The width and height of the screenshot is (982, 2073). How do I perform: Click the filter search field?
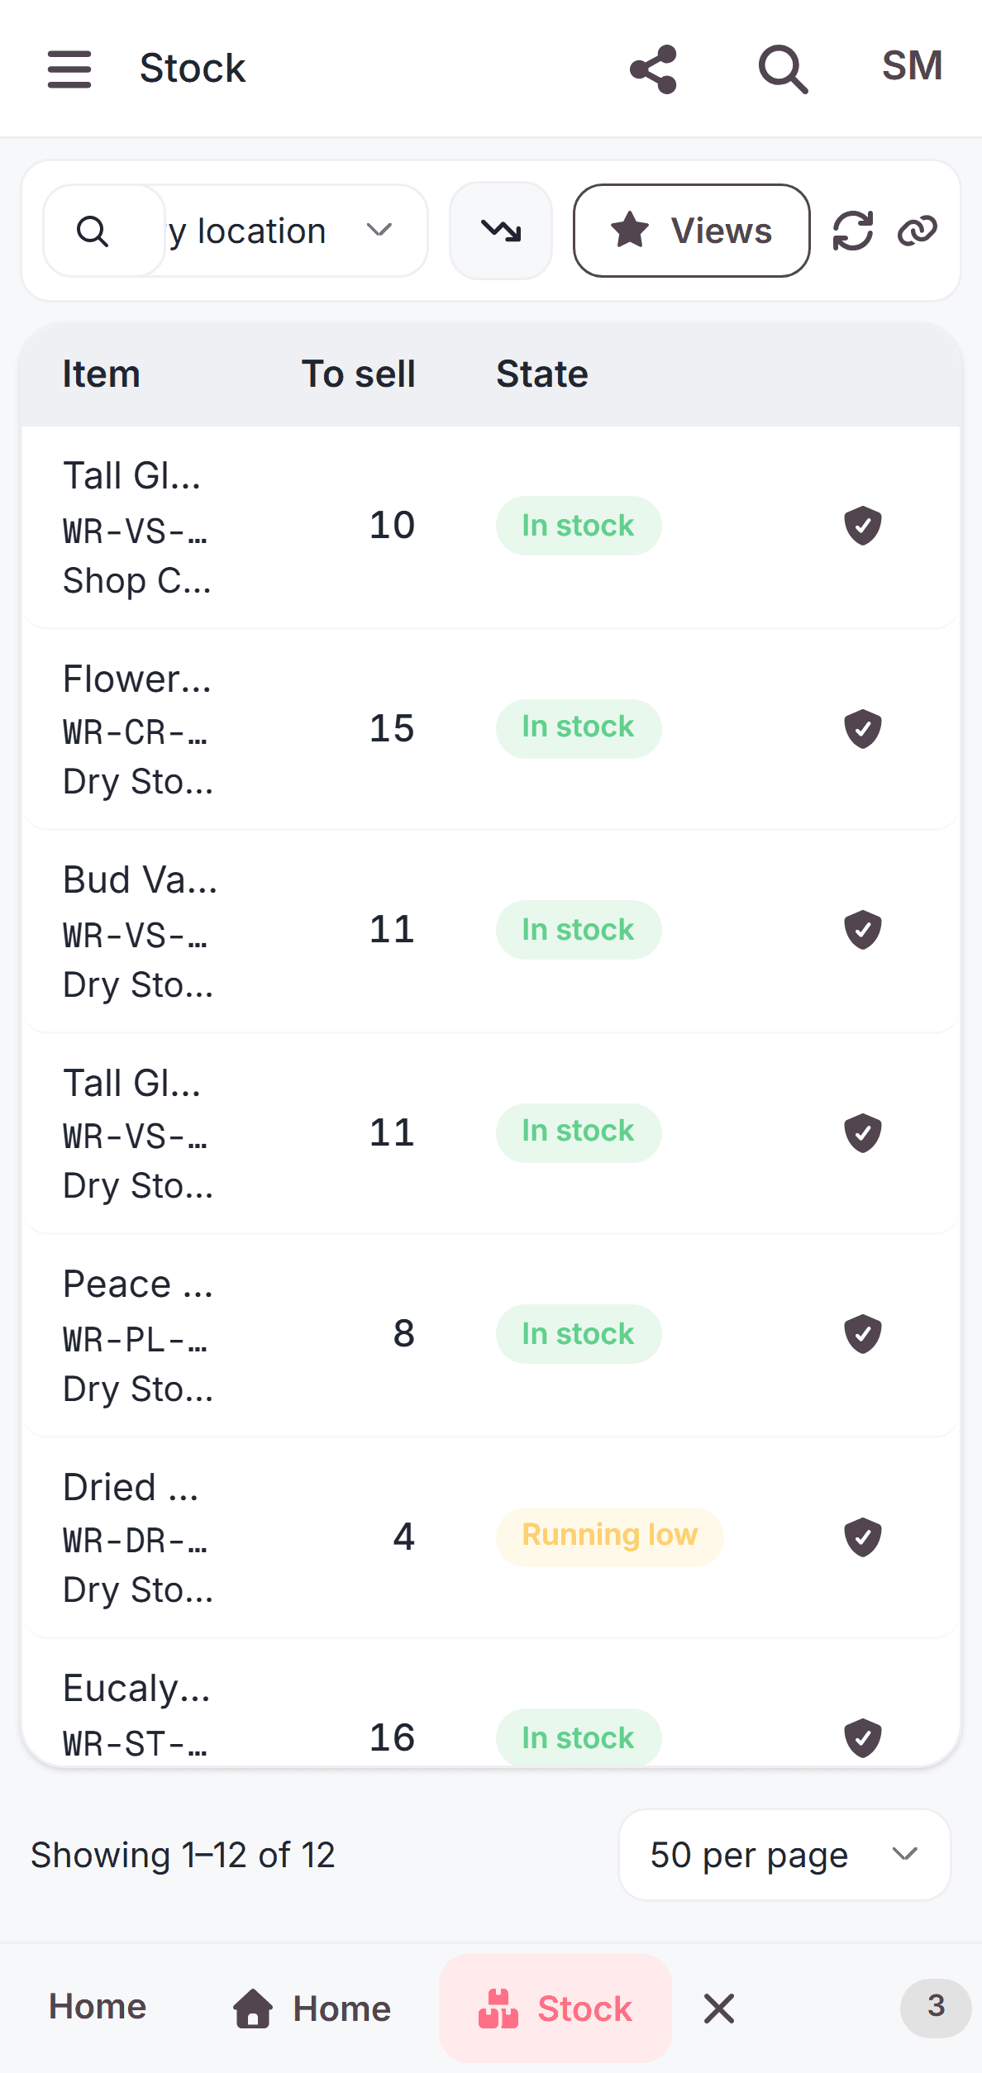coord(104,231)
